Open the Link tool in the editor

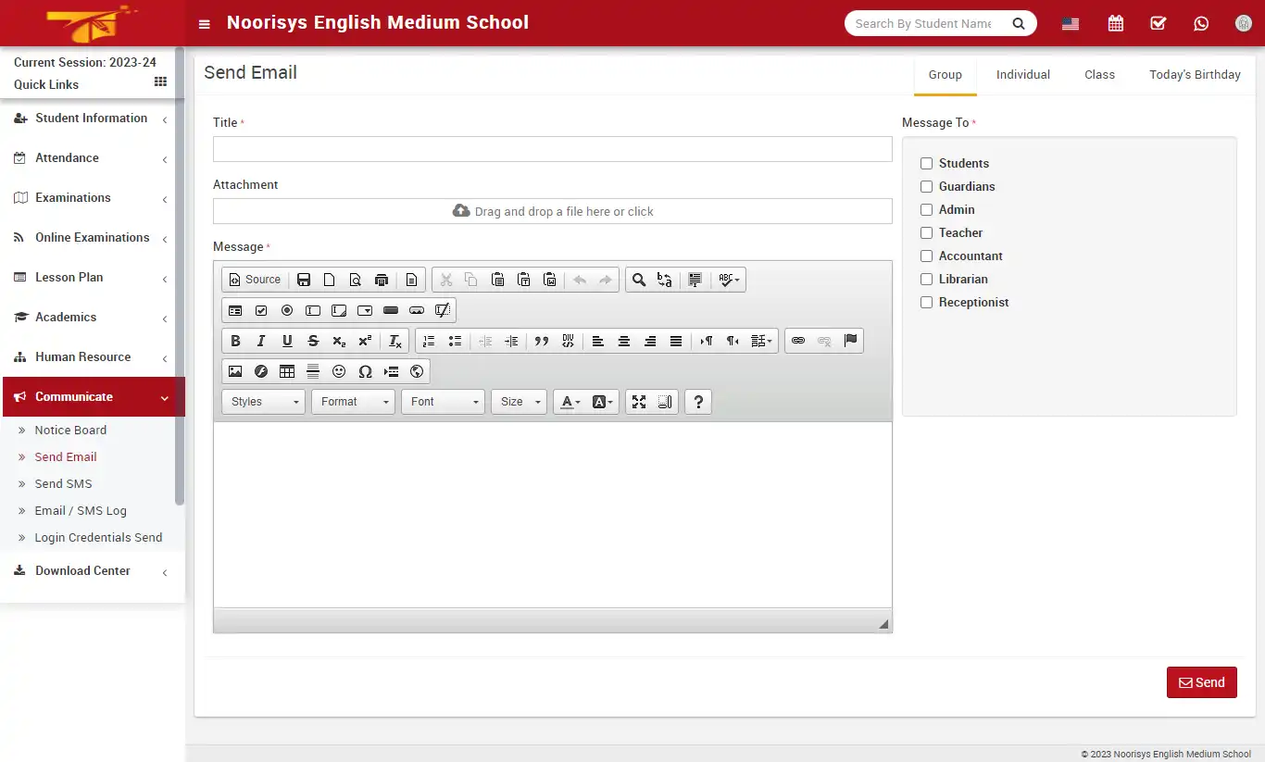click(797, 340)
